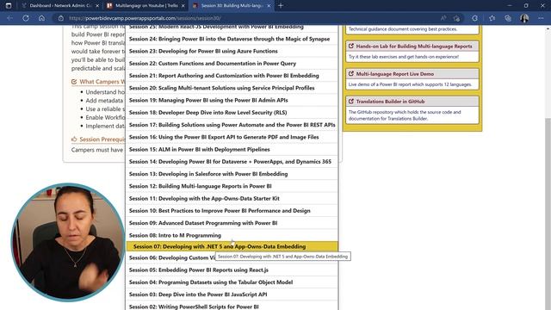Open Session 02: Writing PowerShell Scripts
Image resolution: width=551 pixels, height=310 pixels.
point(232,307)
